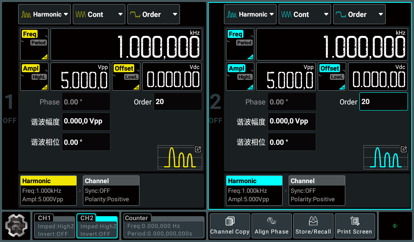Open channel 1 waveform edit icon
Image resolution: width=414 pixels, height=242 pixels.
(198, 149)
